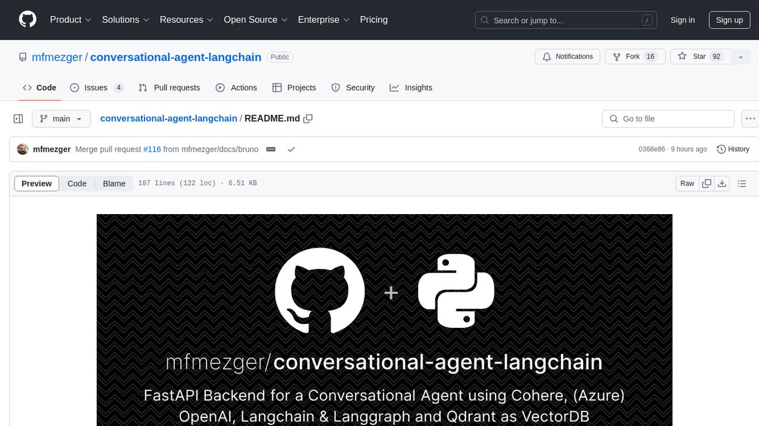Switch to the Actions tab
Viewport: 759px width, 426px height.
[x=236, y=88]
